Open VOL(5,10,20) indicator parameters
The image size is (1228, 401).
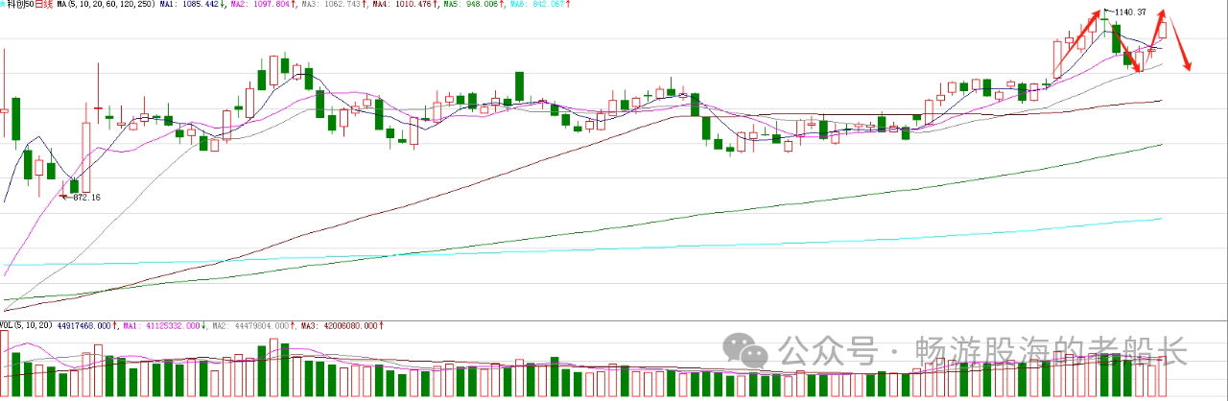[x=26, y=326]
